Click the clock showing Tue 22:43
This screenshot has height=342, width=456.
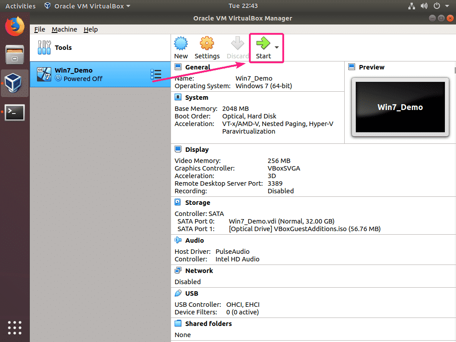tap(243, 6)
